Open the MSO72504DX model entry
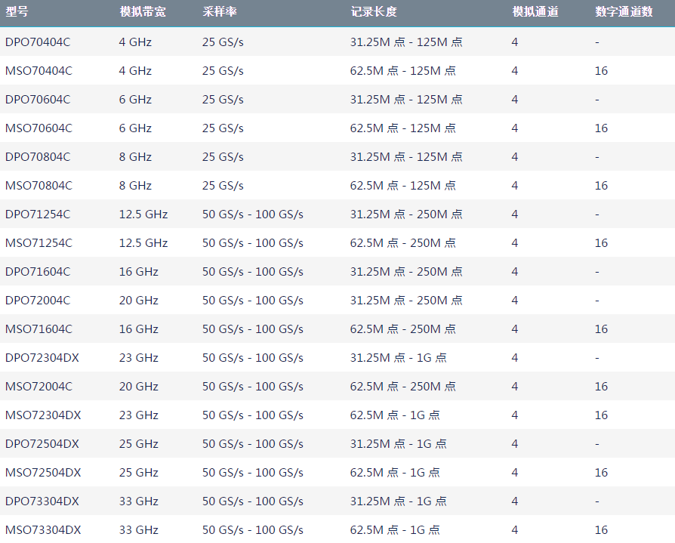This screenshot has height=543, width=675. click(x=42, y=473)
